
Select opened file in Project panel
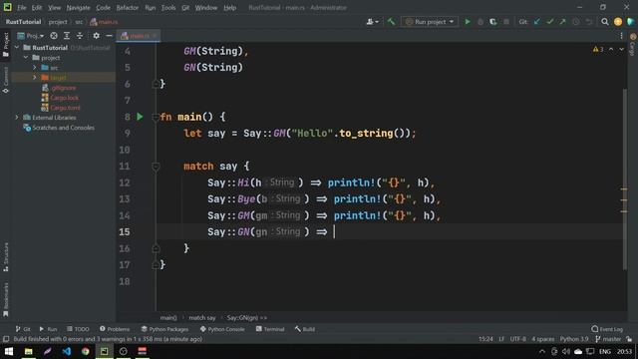click(x=54, y=36)
